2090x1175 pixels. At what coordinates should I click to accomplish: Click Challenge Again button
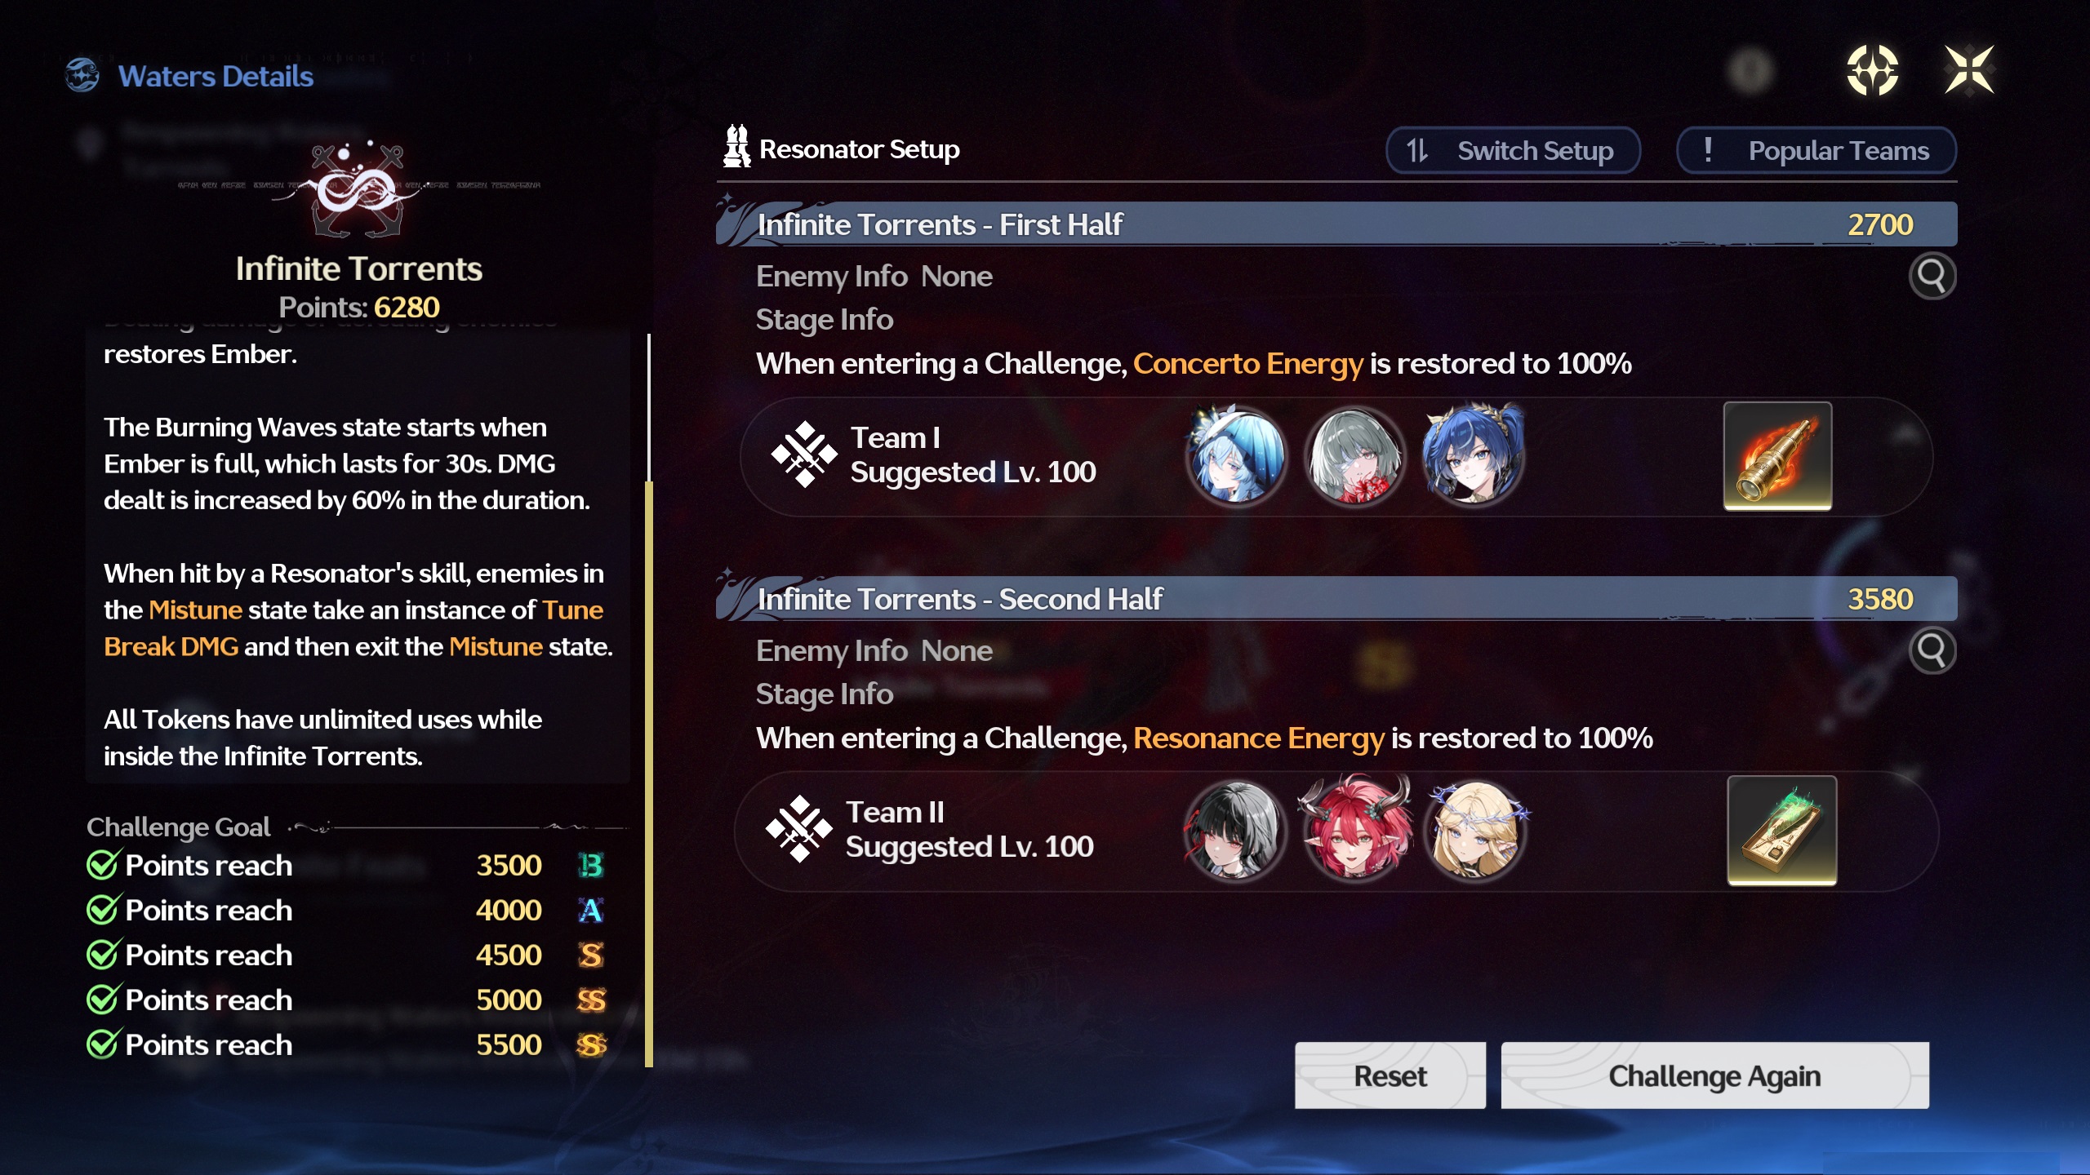1714,1075
